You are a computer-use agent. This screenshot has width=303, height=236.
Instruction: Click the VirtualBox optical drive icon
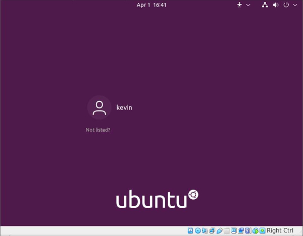[197, 231]
